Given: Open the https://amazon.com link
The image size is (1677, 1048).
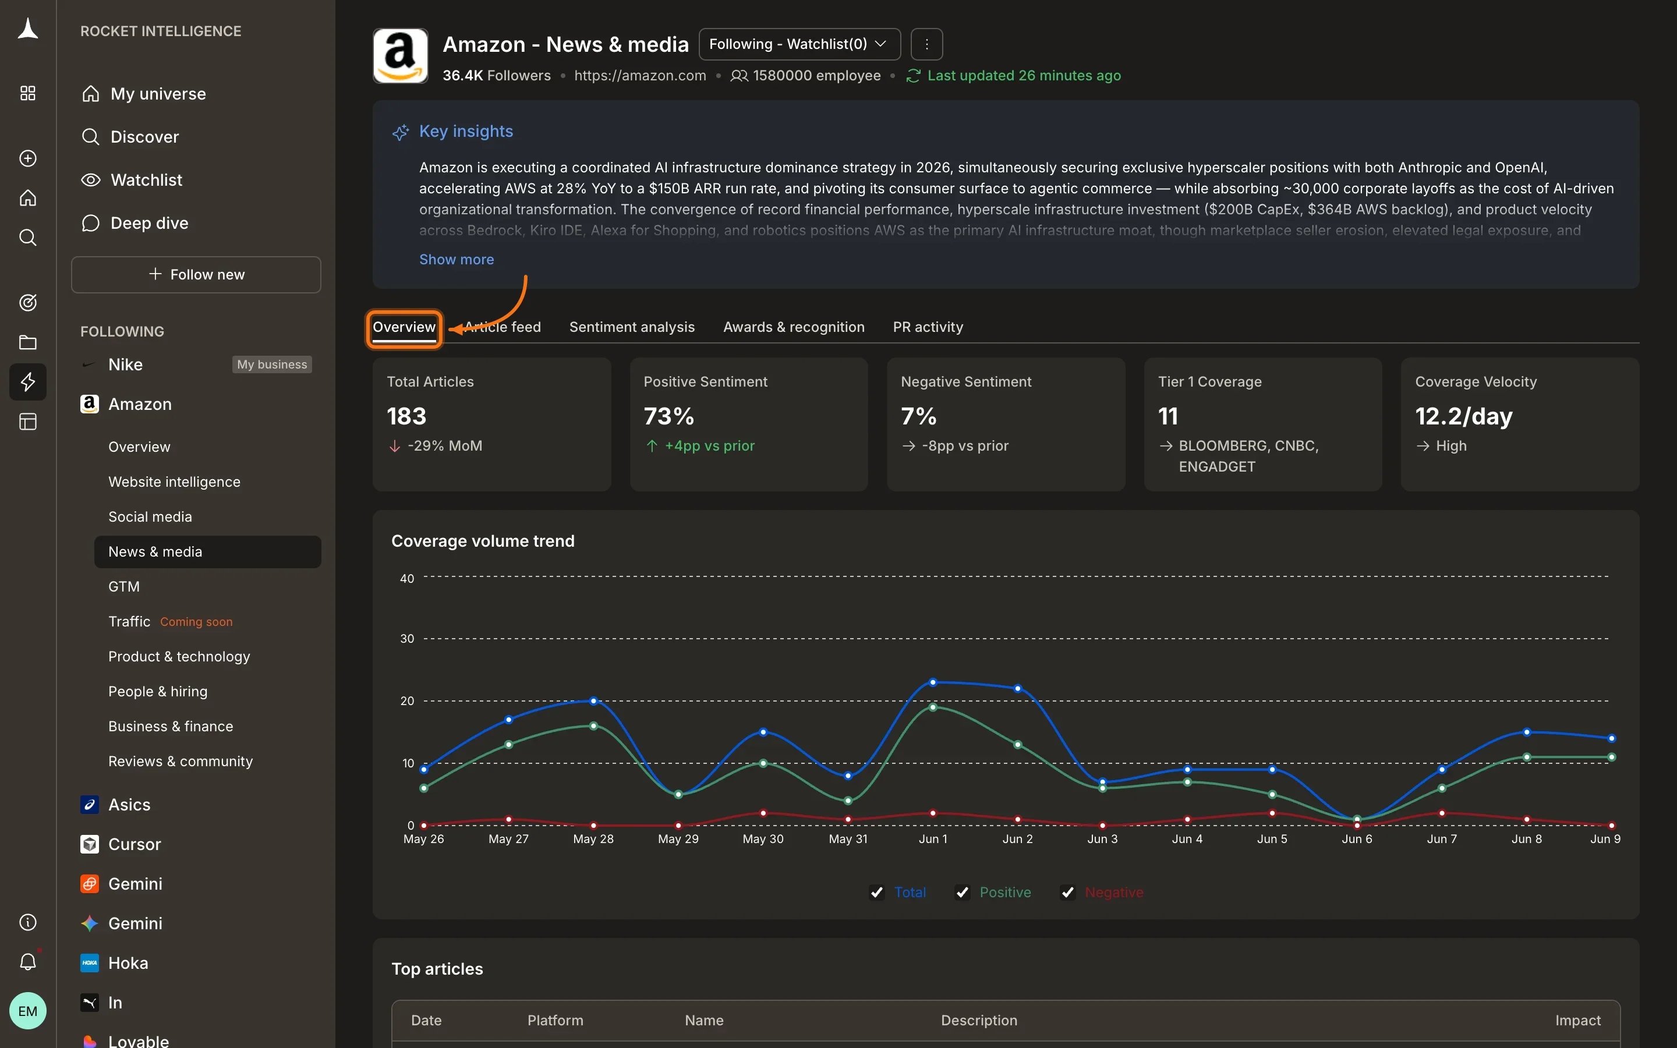Looking at the screenshot, I should 639,76.
